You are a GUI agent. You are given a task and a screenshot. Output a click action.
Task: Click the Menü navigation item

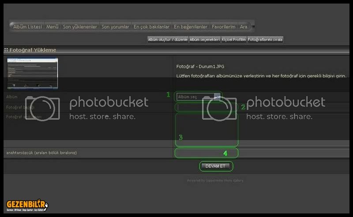click(52, 27)
